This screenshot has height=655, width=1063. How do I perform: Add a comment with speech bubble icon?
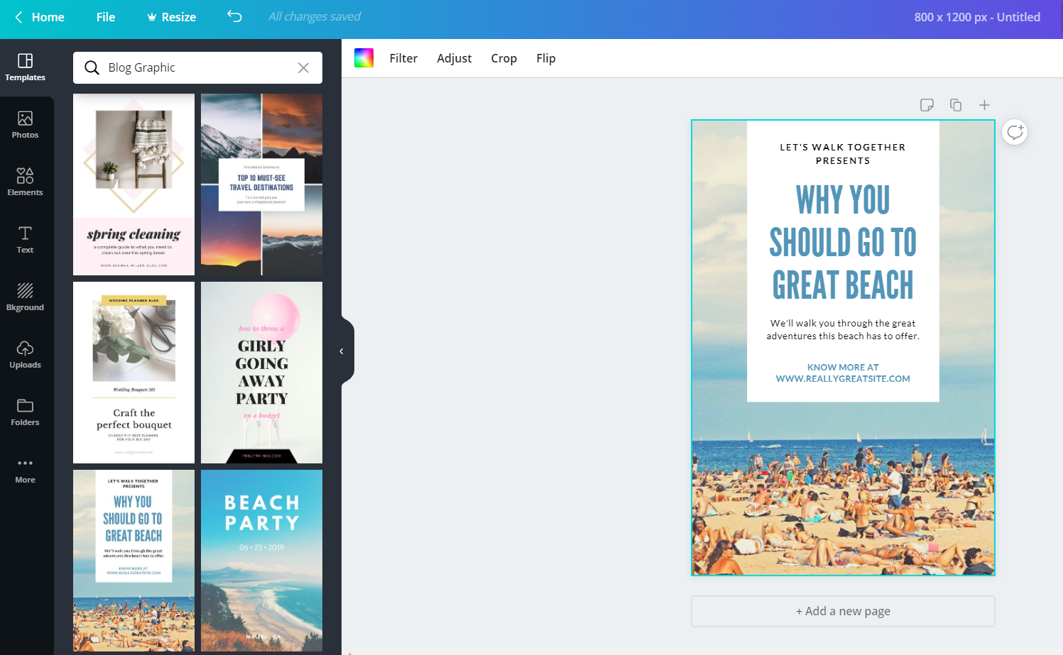(x=1015, y=132)
